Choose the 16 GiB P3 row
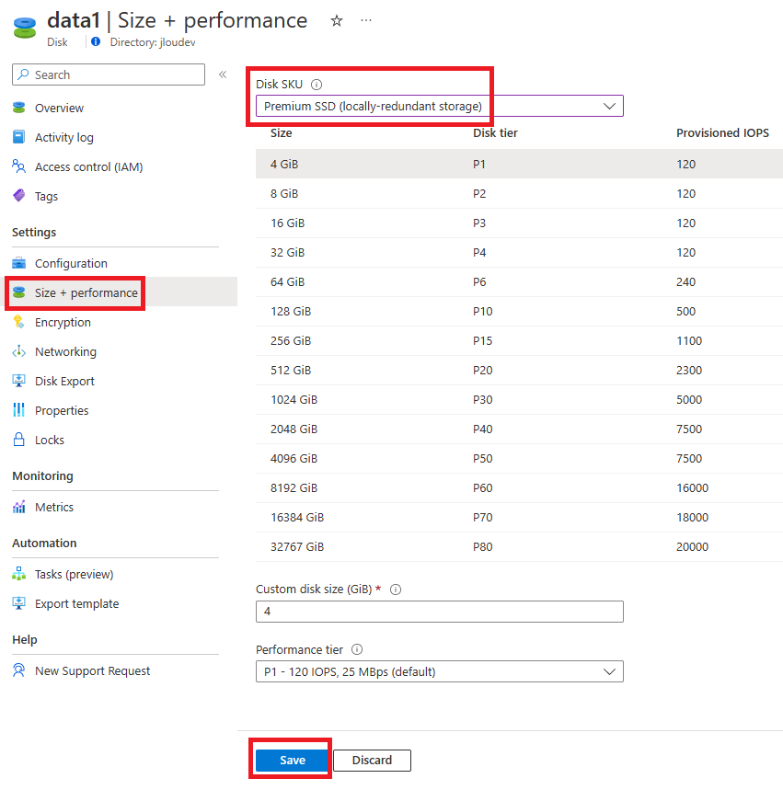 [519, 223]
